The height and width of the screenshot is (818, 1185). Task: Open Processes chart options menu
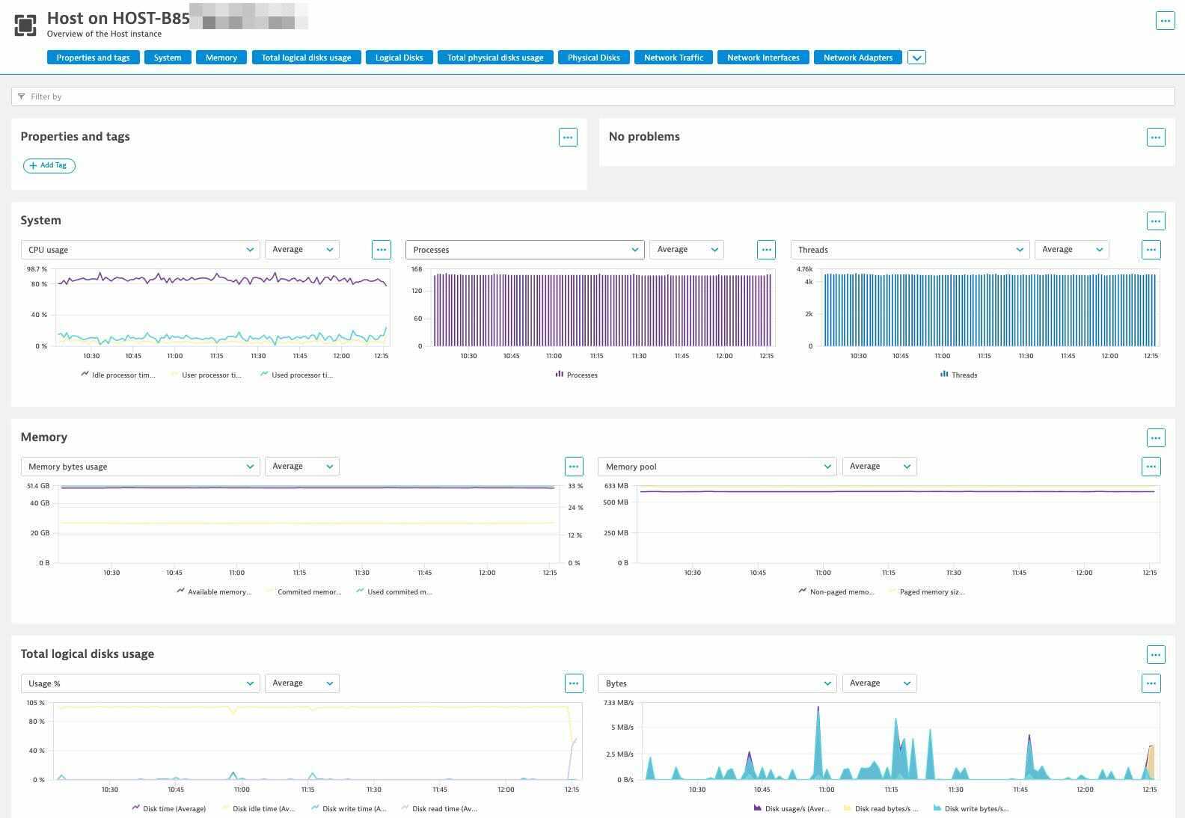point(766,250)
